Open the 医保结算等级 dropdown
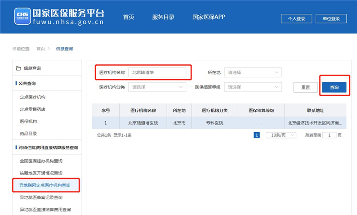The width and height of the screenshot is (357, 215). tap(253, 87)
